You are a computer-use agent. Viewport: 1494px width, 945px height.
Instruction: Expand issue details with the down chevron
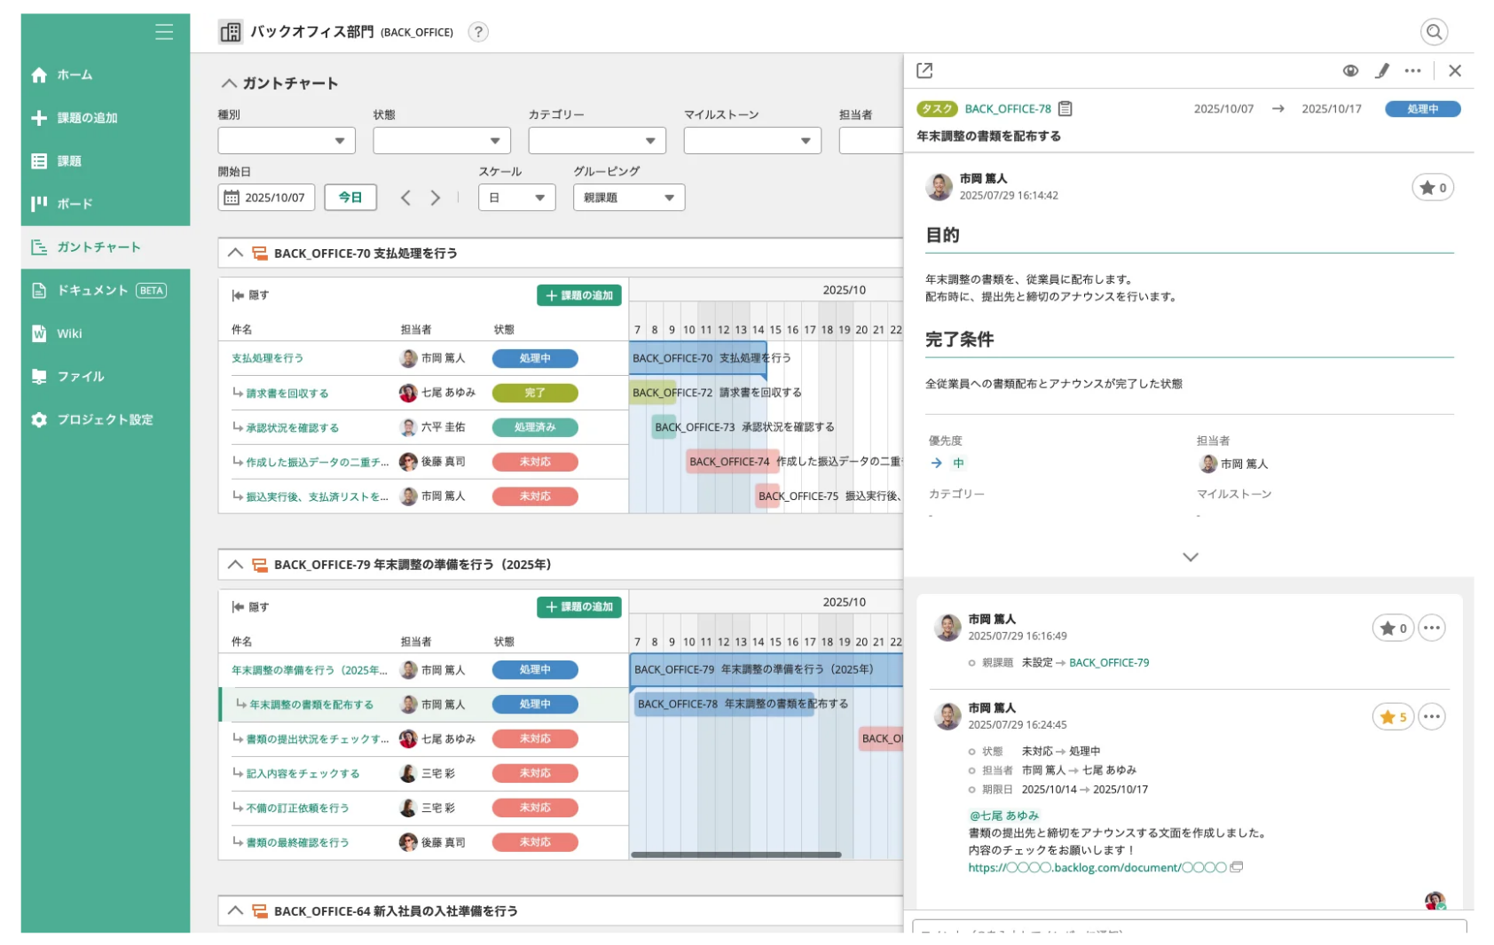(1191, 558)
